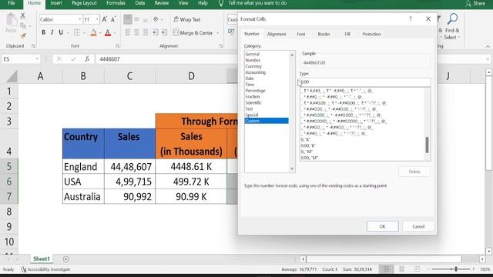The image size is (493, 277).
Task: Select the cell containing England
Action: [x=83, y=166]
